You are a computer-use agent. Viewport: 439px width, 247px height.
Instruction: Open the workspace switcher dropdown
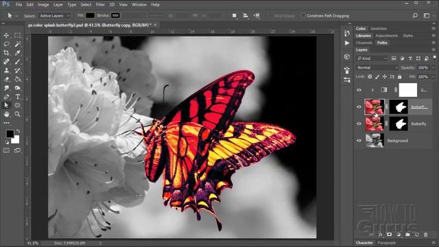(x=427, y=16)
